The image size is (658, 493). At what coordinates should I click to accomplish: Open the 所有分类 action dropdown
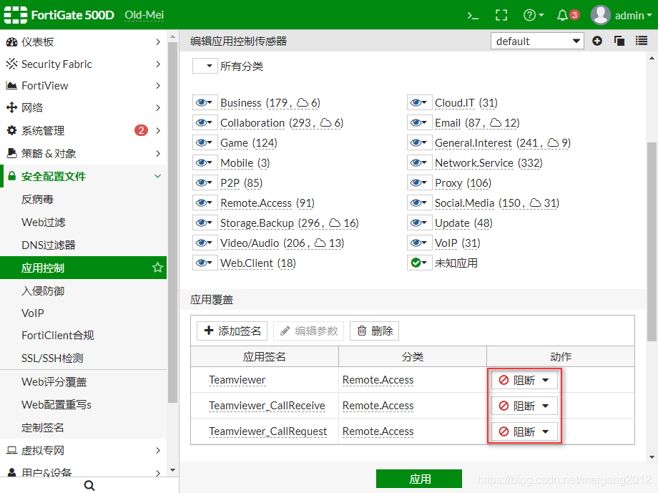coord(205,66)
